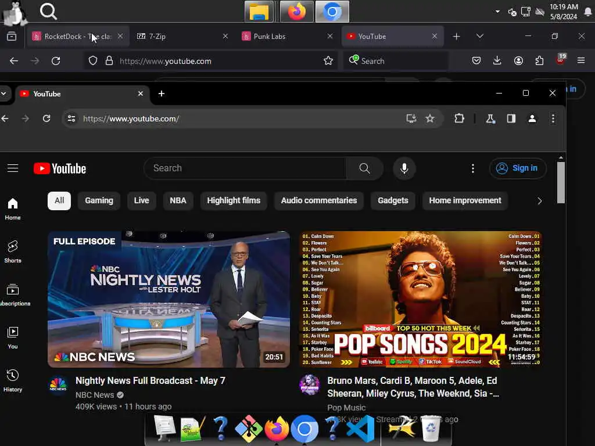Screen dimensions: 595x446
Task: Select the Home improvement filter chip
Action: coord(465,200)
